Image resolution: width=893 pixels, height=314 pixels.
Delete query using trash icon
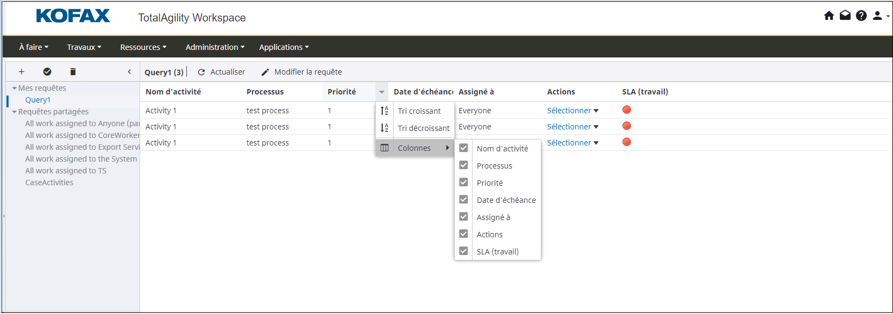[x=73, y=71]
